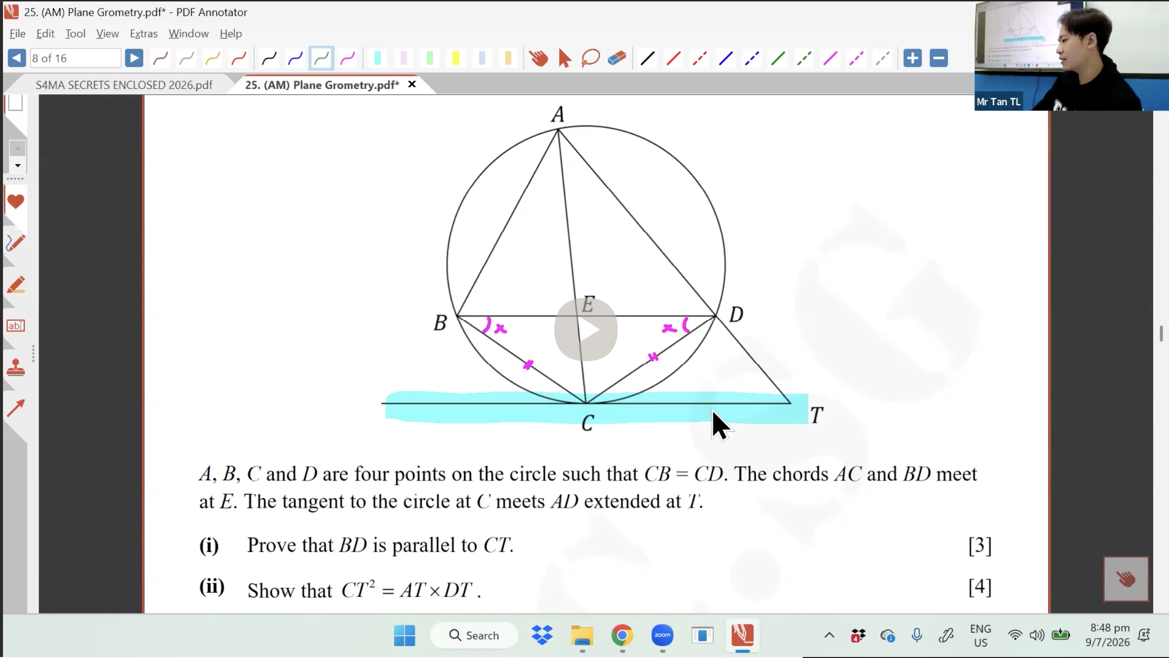Select the gray pen preset
1169x658 pixels.
click(x=187, y=58)
